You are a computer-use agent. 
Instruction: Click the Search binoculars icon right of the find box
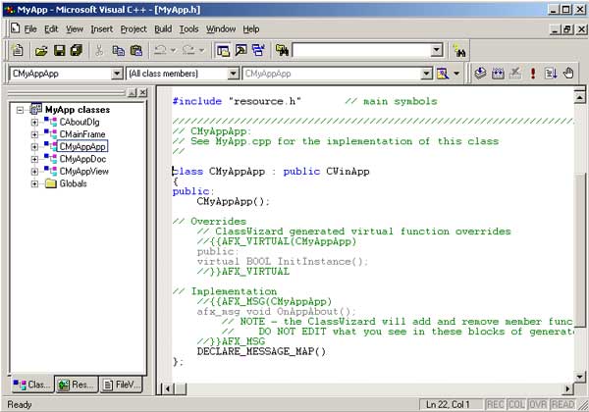pos(459,51)
